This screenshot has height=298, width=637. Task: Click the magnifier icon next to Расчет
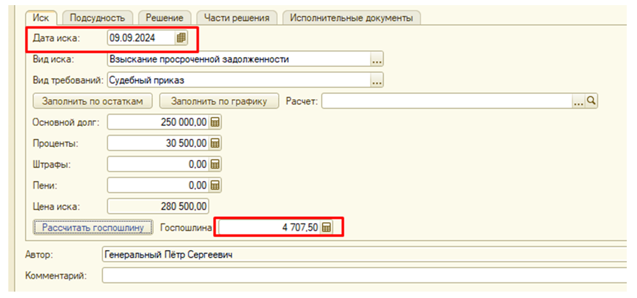591,100
